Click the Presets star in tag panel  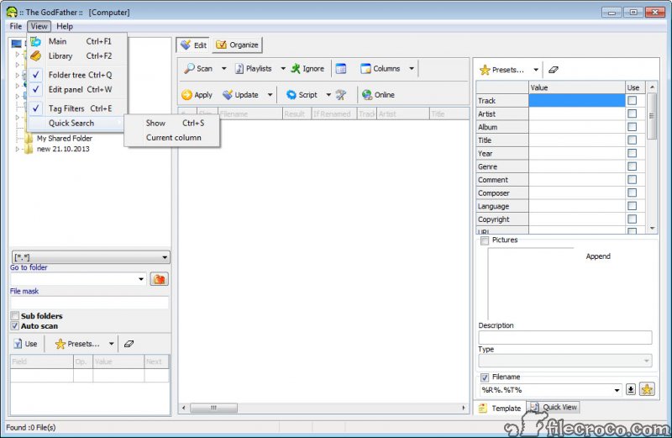485,70
